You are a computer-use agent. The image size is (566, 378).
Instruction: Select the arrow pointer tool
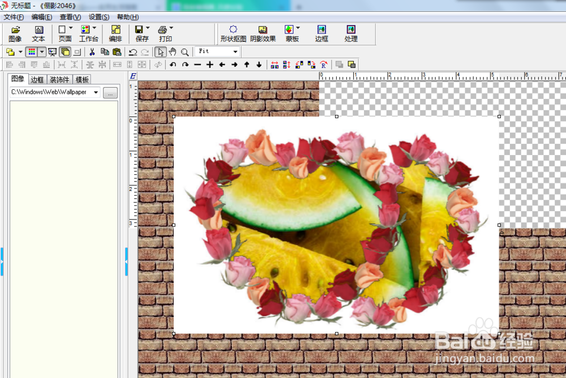click(x=160, y=52)
